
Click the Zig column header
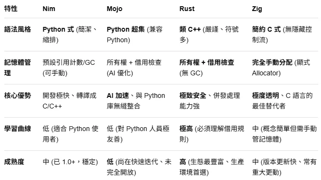coord(257,9)
